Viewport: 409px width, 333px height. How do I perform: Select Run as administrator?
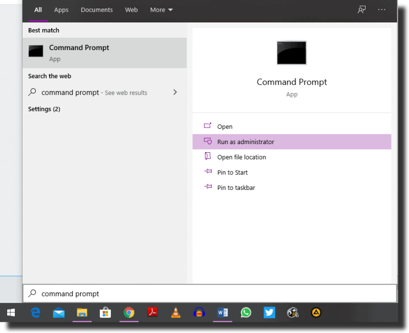[x=291, y=142]
